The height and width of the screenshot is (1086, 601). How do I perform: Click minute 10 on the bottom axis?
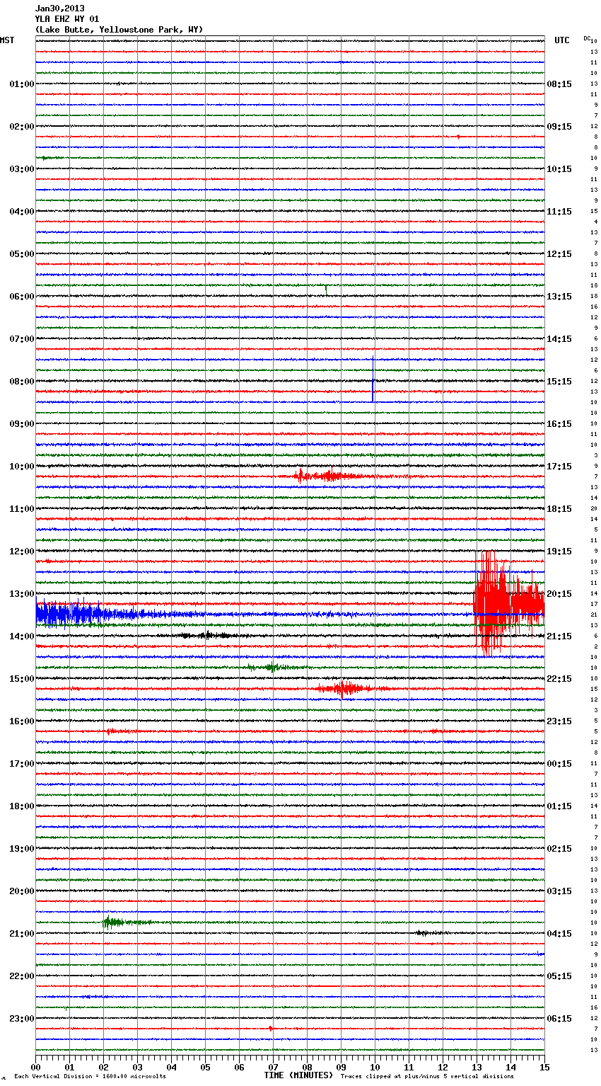pyautogui.click(x=375, y=1067)
